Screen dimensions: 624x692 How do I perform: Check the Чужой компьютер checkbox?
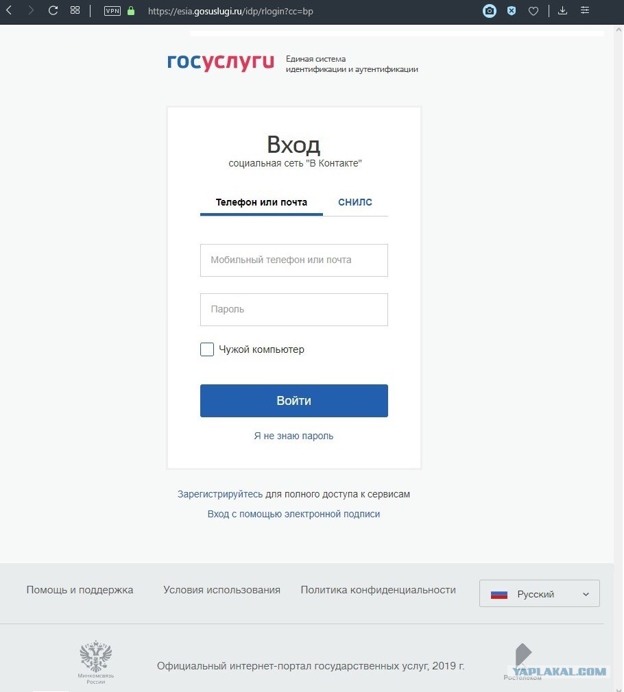pos(206,349)
